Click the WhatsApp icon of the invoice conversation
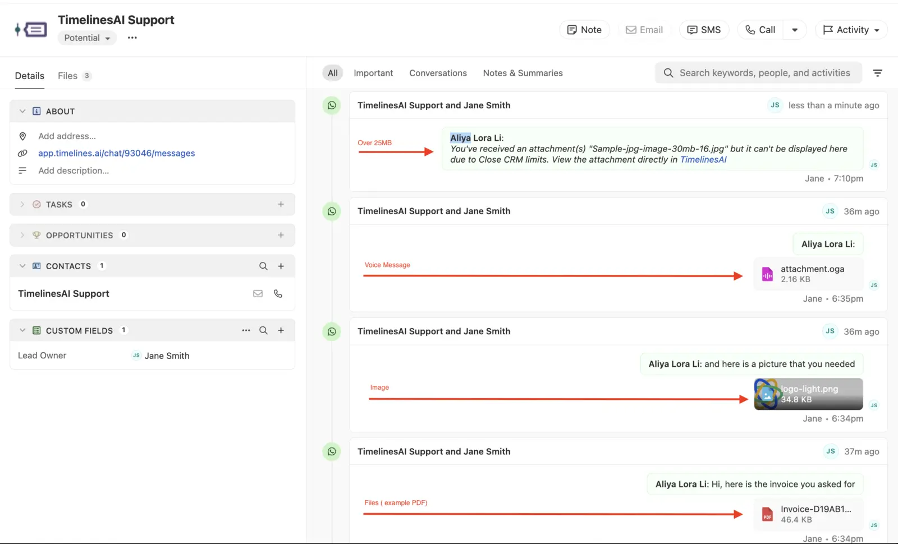Image resolution: width=898 pixels, height=544 pixels. [x=332, y=451]
